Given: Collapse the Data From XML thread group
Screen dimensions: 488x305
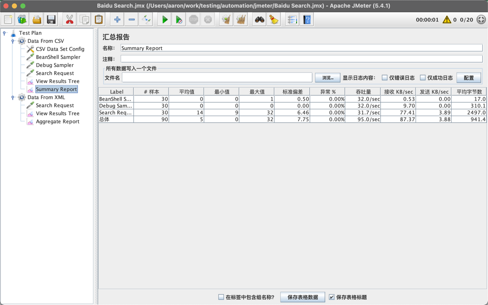Looking at the screenshot, I should (x=13, y=97).
